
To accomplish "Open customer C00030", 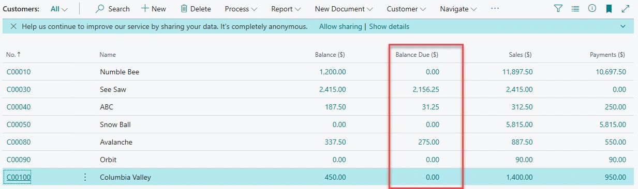I will (19, 89).
